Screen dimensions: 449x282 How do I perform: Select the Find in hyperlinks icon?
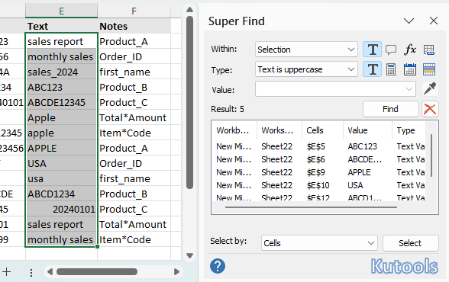(x=429, y=50)
